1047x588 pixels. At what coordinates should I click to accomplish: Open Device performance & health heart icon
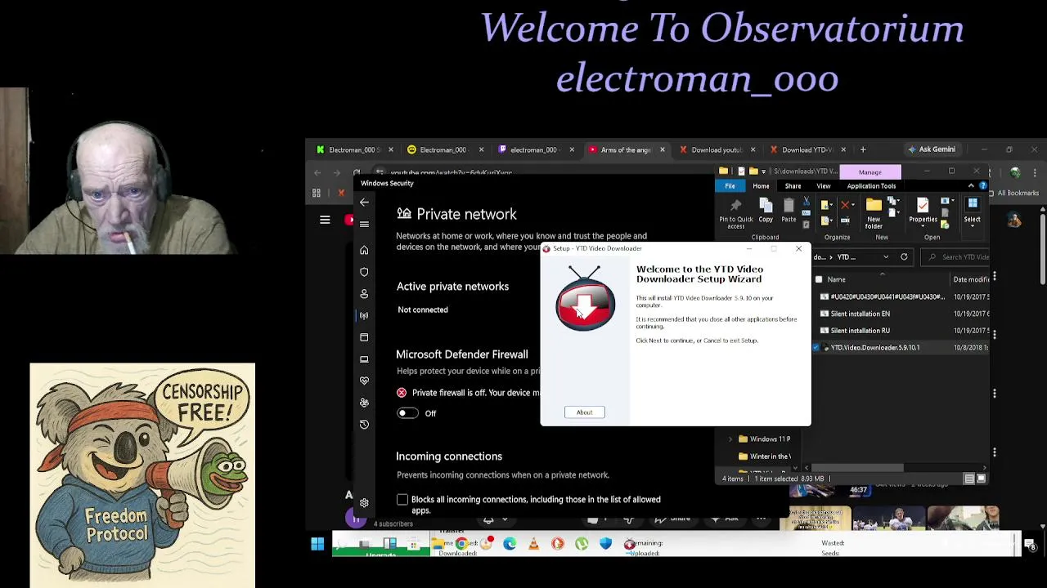[x=364, y=381]
